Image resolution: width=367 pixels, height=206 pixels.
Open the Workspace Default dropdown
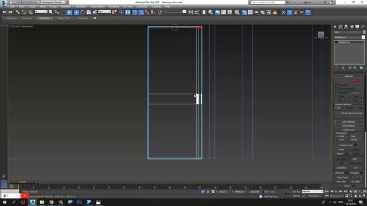[53, 2]
